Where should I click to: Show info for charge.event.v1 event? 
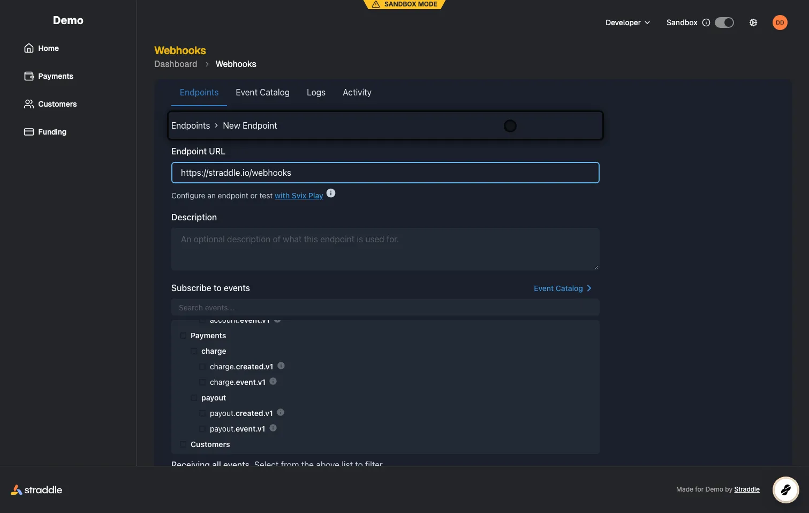[x=273, y=381]
